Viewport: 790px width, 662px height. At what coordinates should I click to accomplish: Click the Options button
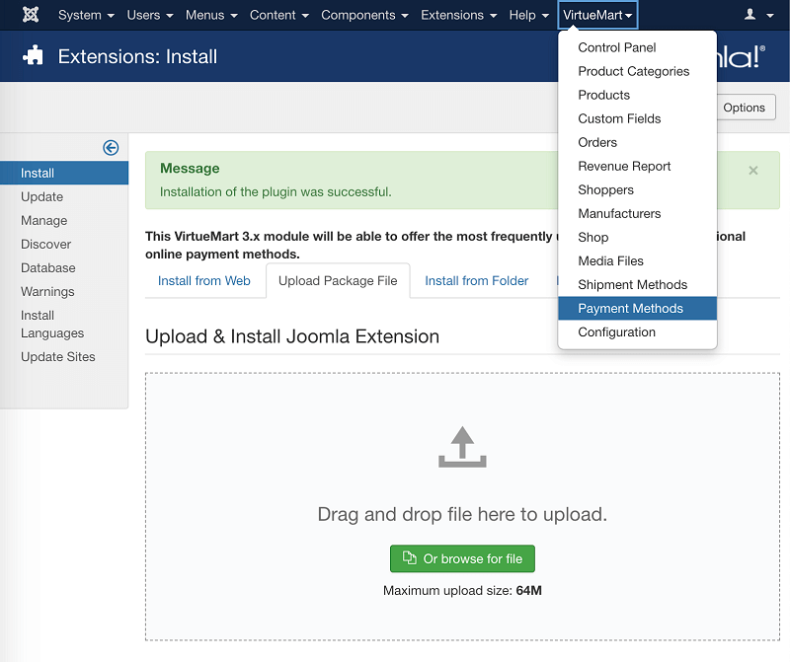pyautogui.click(x=744, y=108)
